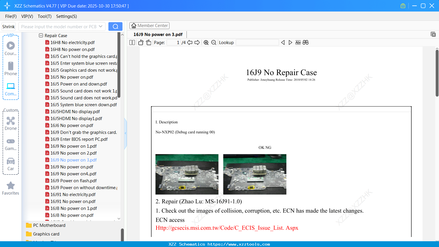Open the File(F) menu
This screenshot has height=247, width=439.
(11, 16)
